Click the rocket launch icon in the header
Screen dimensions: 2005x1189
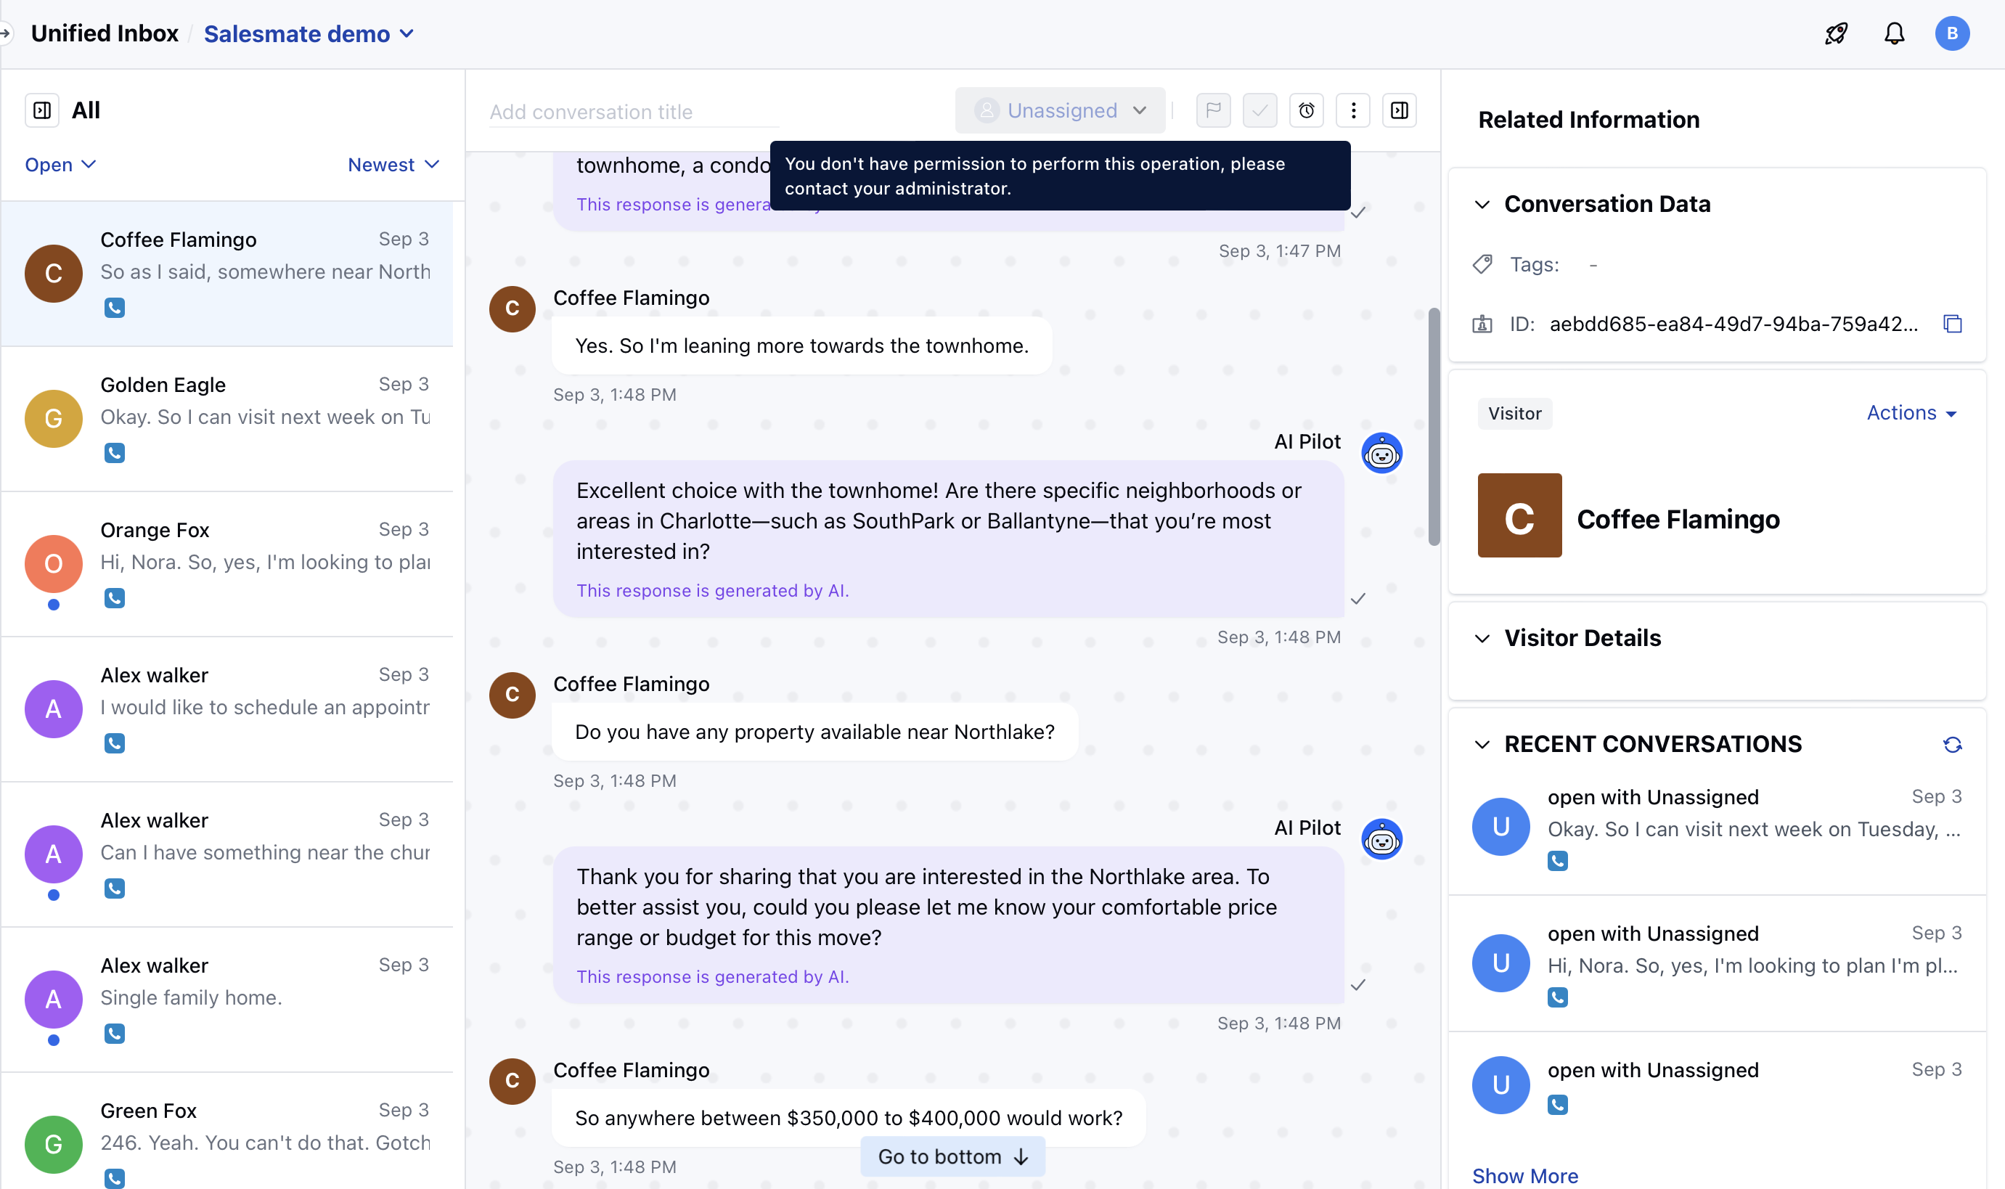[1836, 33]
